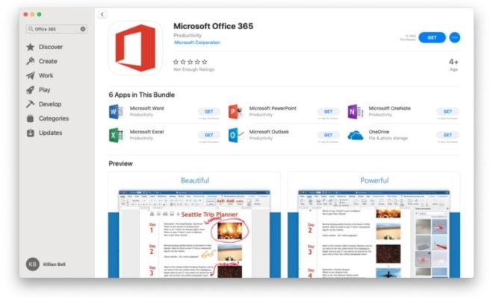Select the Microsoft OneNote app icon

coord(354,112)
